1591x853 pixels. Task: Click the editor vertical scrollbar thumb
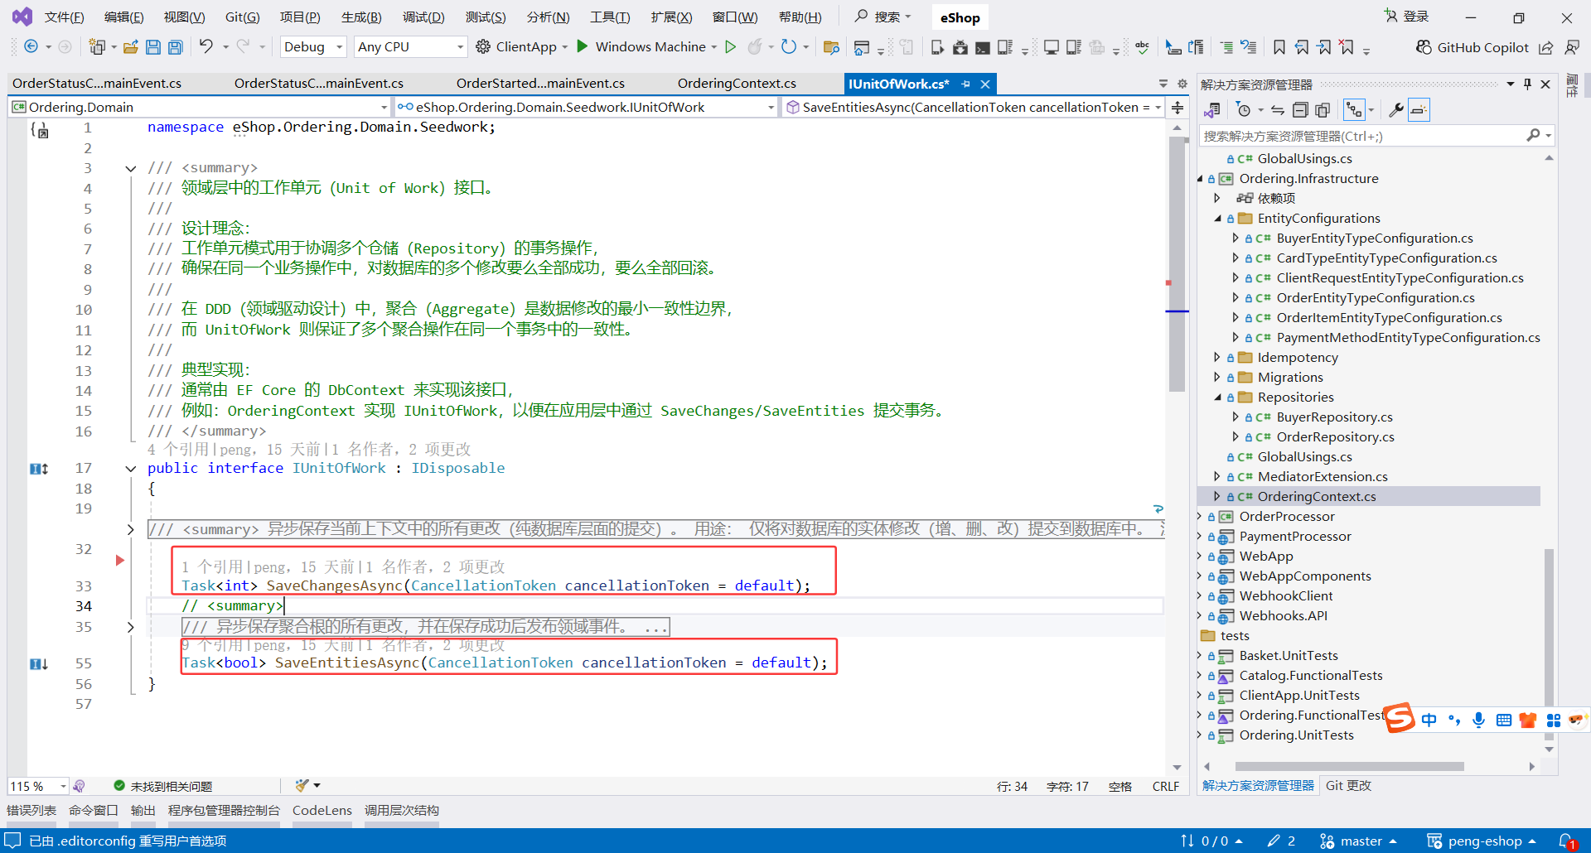point(1178,263)
